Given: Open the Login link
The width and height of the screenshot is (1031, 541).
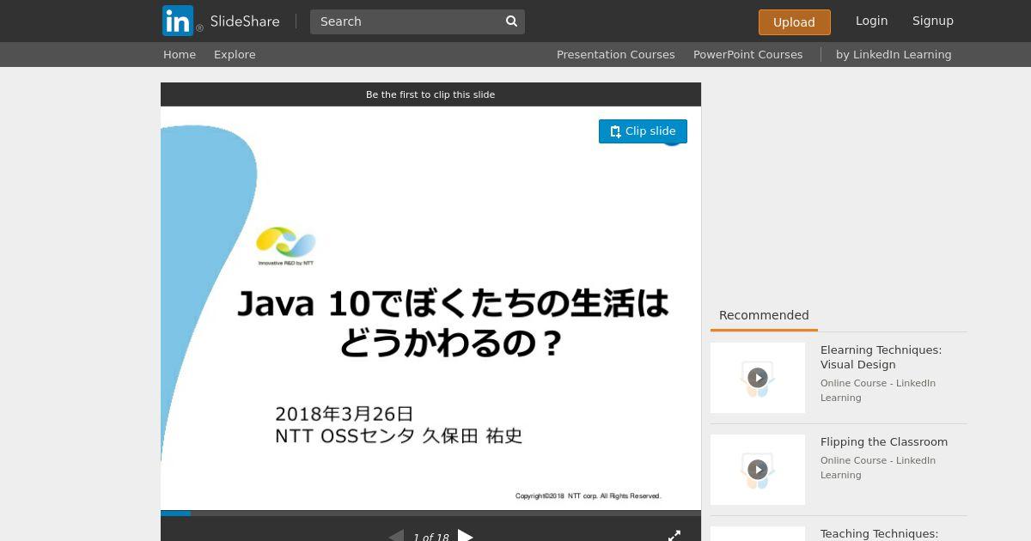Looking at the screenshot, I should tap(871, 21).
